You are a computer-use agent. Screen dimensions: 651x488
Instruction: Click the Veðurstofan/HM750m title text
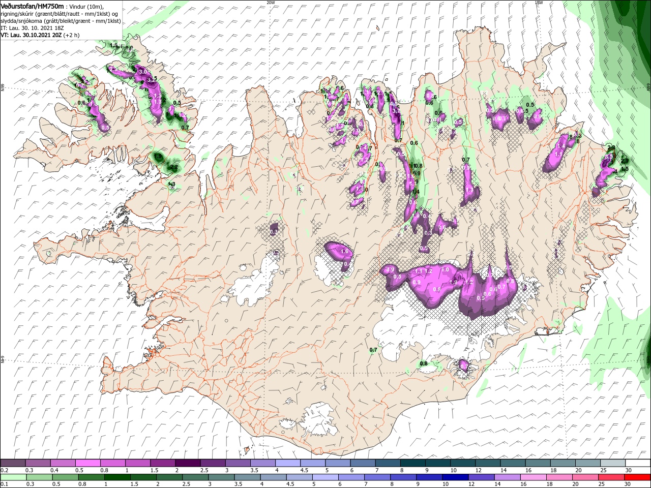[32, 6]
